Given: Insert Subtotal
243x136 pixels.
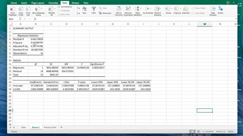Looking at the screenshot, I should click(186, 10).
